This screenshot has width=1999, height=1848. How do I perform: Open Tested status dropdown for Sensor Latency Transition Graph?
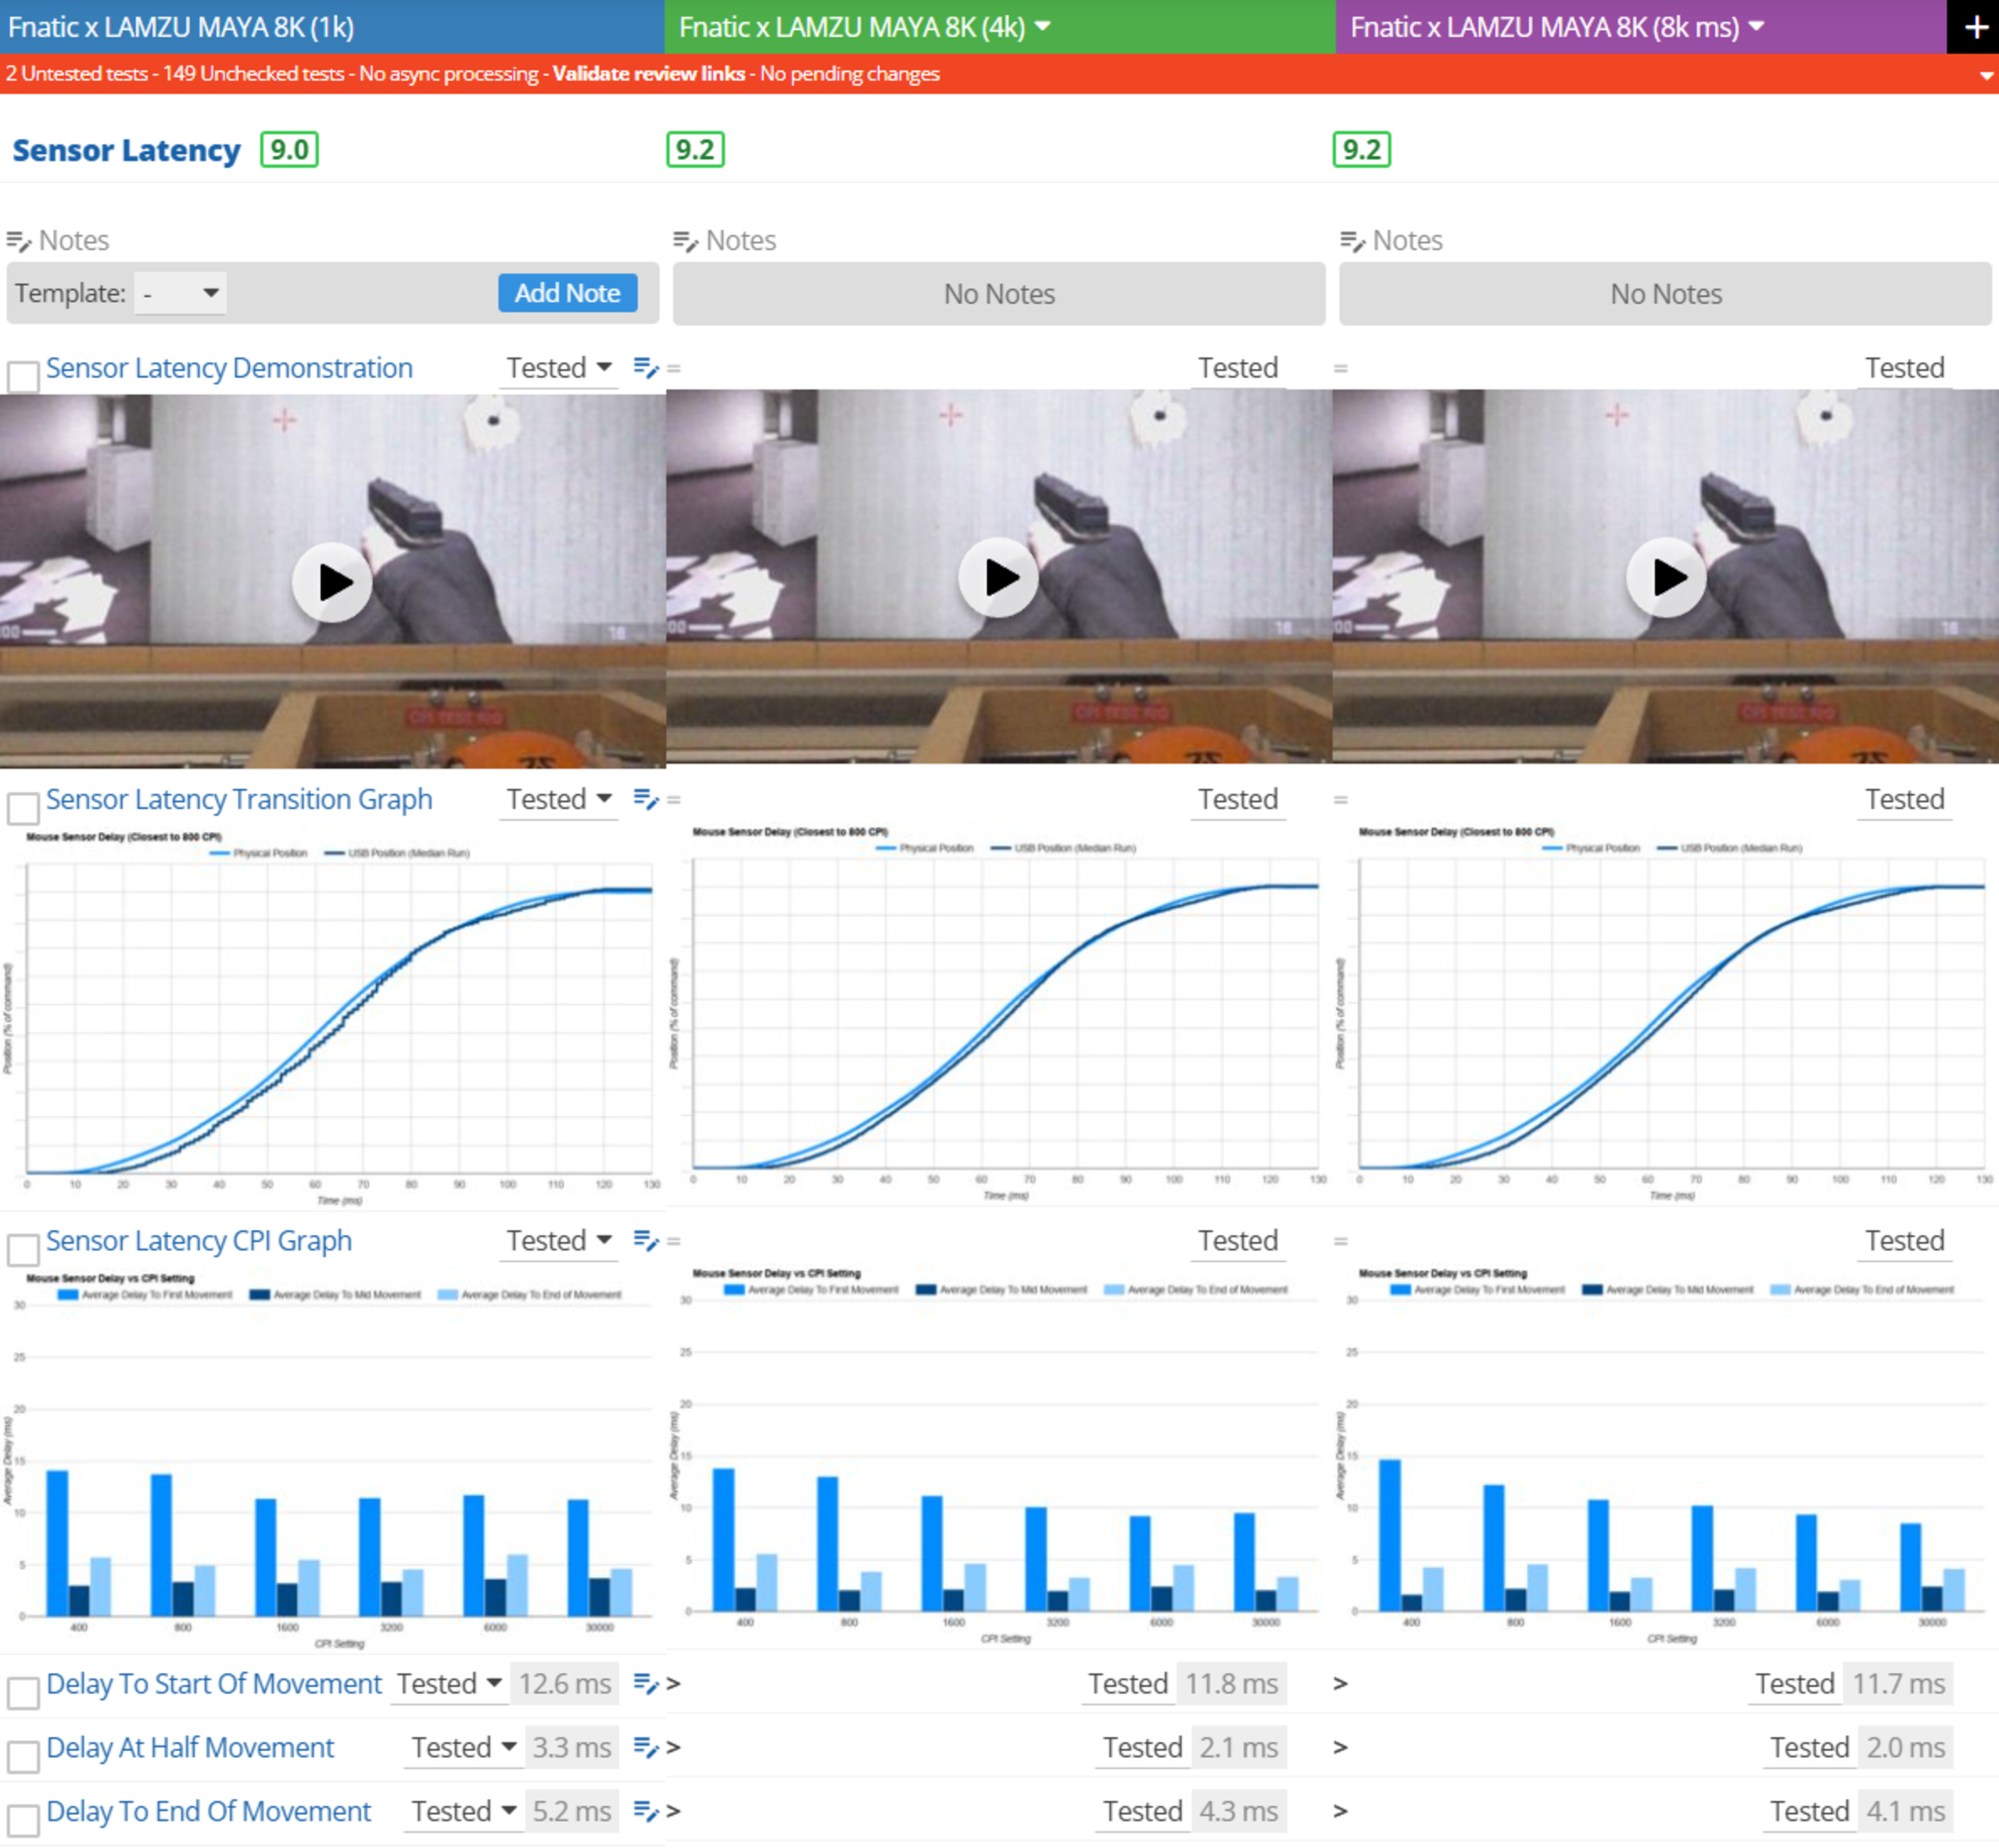point(558,799)
